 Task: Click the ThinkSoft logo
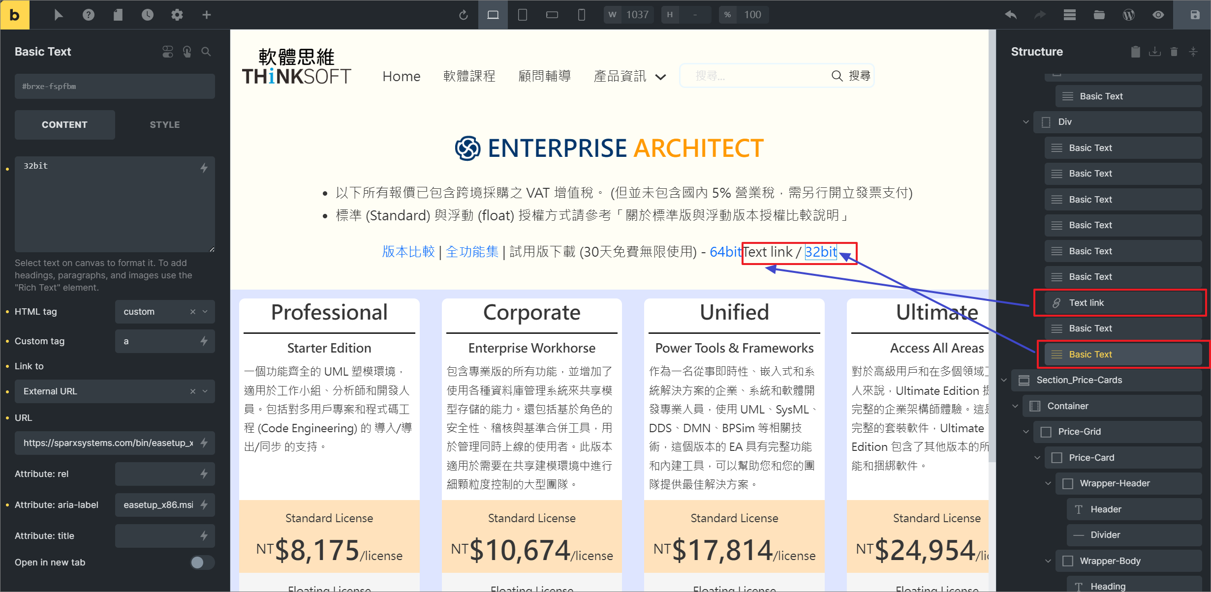coord(297,66)
